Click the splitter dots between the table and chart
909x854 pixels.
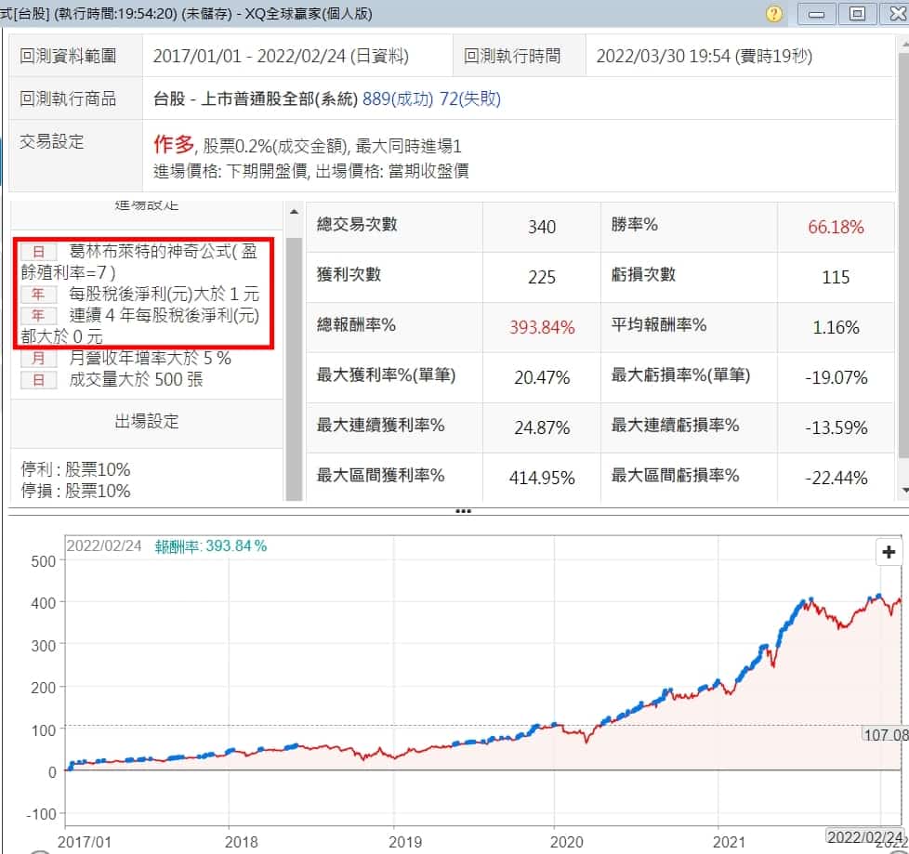point(462,511)
